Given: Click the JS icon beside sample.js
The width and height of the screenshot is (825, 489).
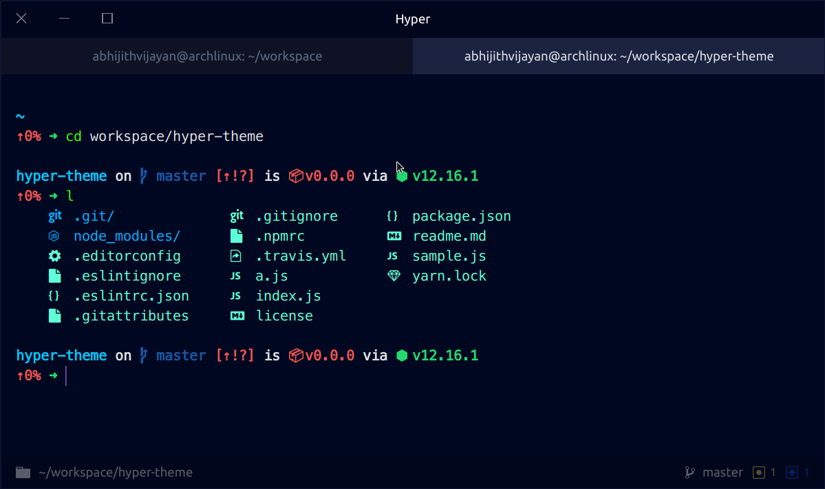Looking at the screenshot, I should pos(392,256).
